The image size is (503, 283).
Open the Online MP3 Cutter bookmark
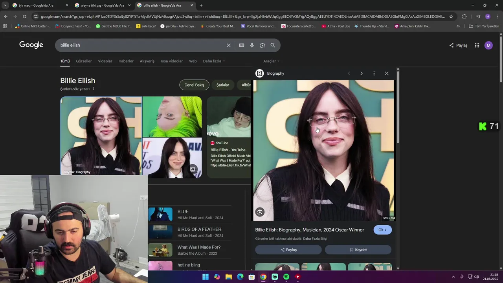(x=33, y=26)
